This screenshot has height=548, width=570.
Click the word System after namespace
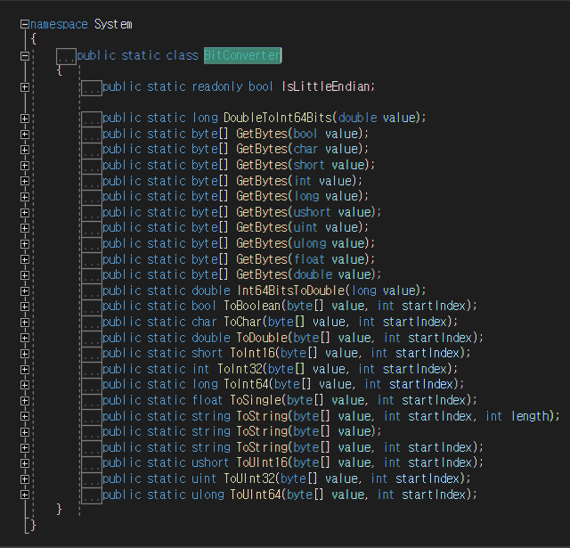point(113,25)
